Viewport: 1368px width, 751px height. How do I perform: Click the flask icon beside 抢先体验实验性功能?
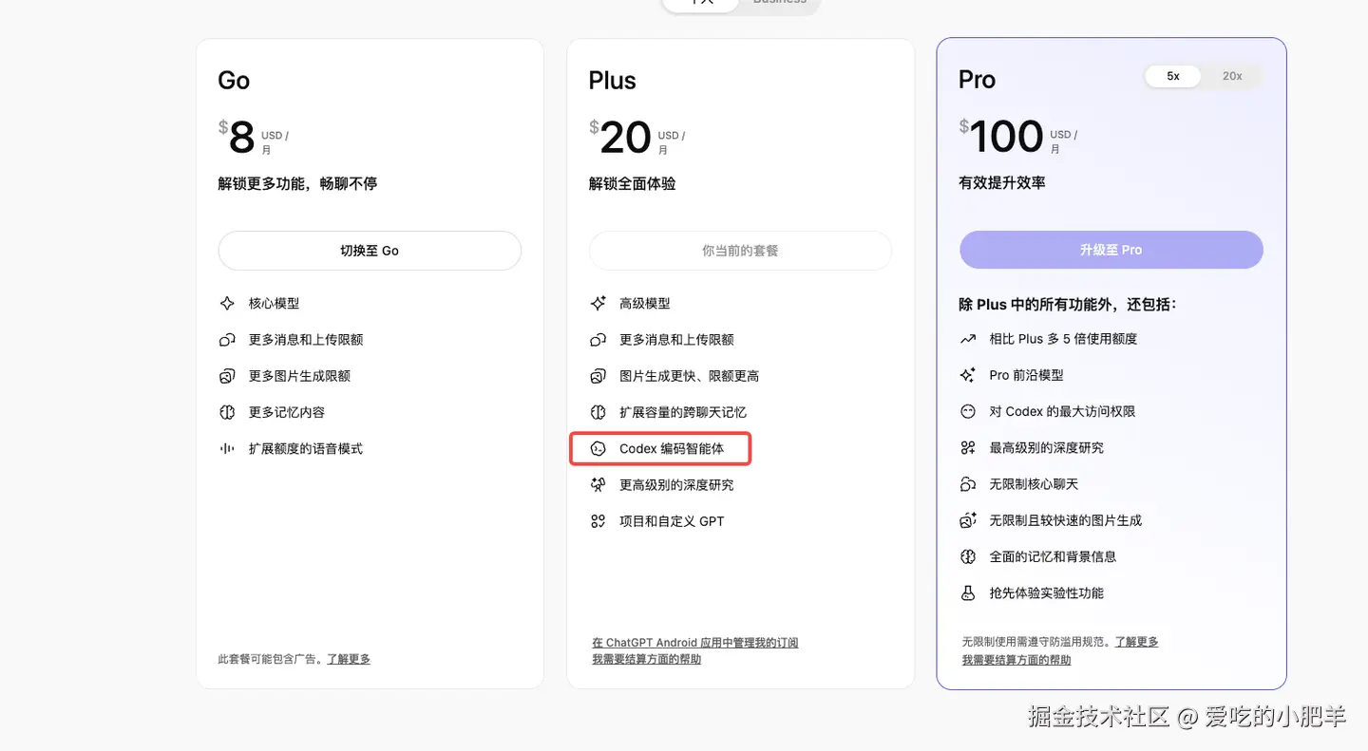tap(968, 593)
